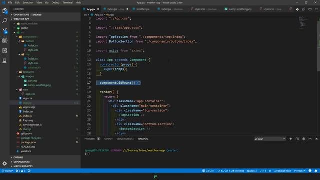Open the bash terminal selector dropdown
Screen dimensions: 320x180
point(270,139)
